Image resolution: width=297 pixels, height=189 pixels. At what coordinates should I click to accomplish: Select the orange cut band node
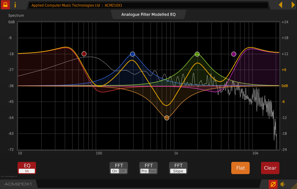tap(167, 118)
